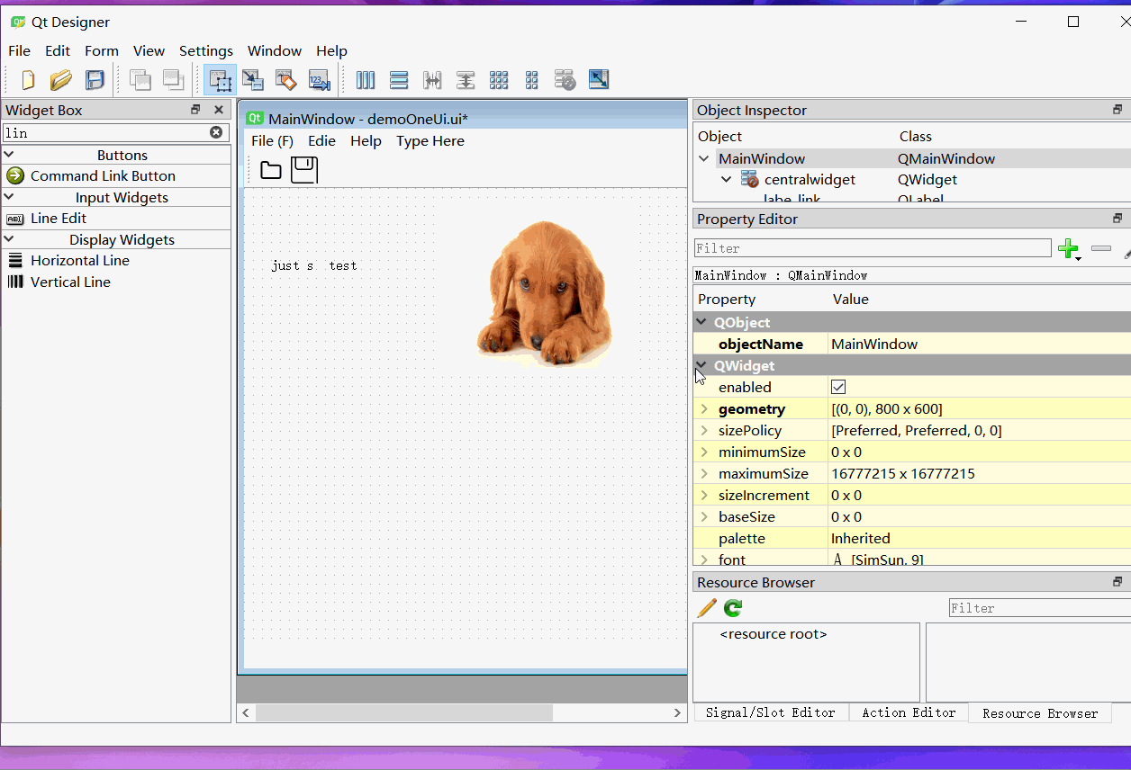Switch to Edit Buddies mode icon

click(286, 80)
